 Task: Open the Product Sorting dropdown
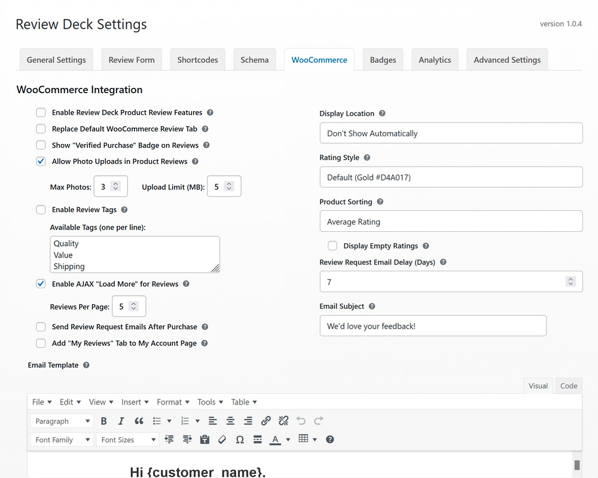point(451,221)
